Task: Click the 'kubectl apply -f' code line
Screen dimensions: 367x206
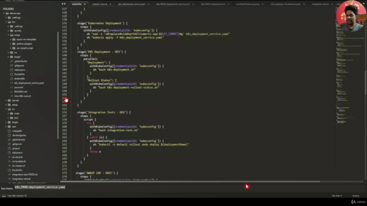Action: point(125,38)
